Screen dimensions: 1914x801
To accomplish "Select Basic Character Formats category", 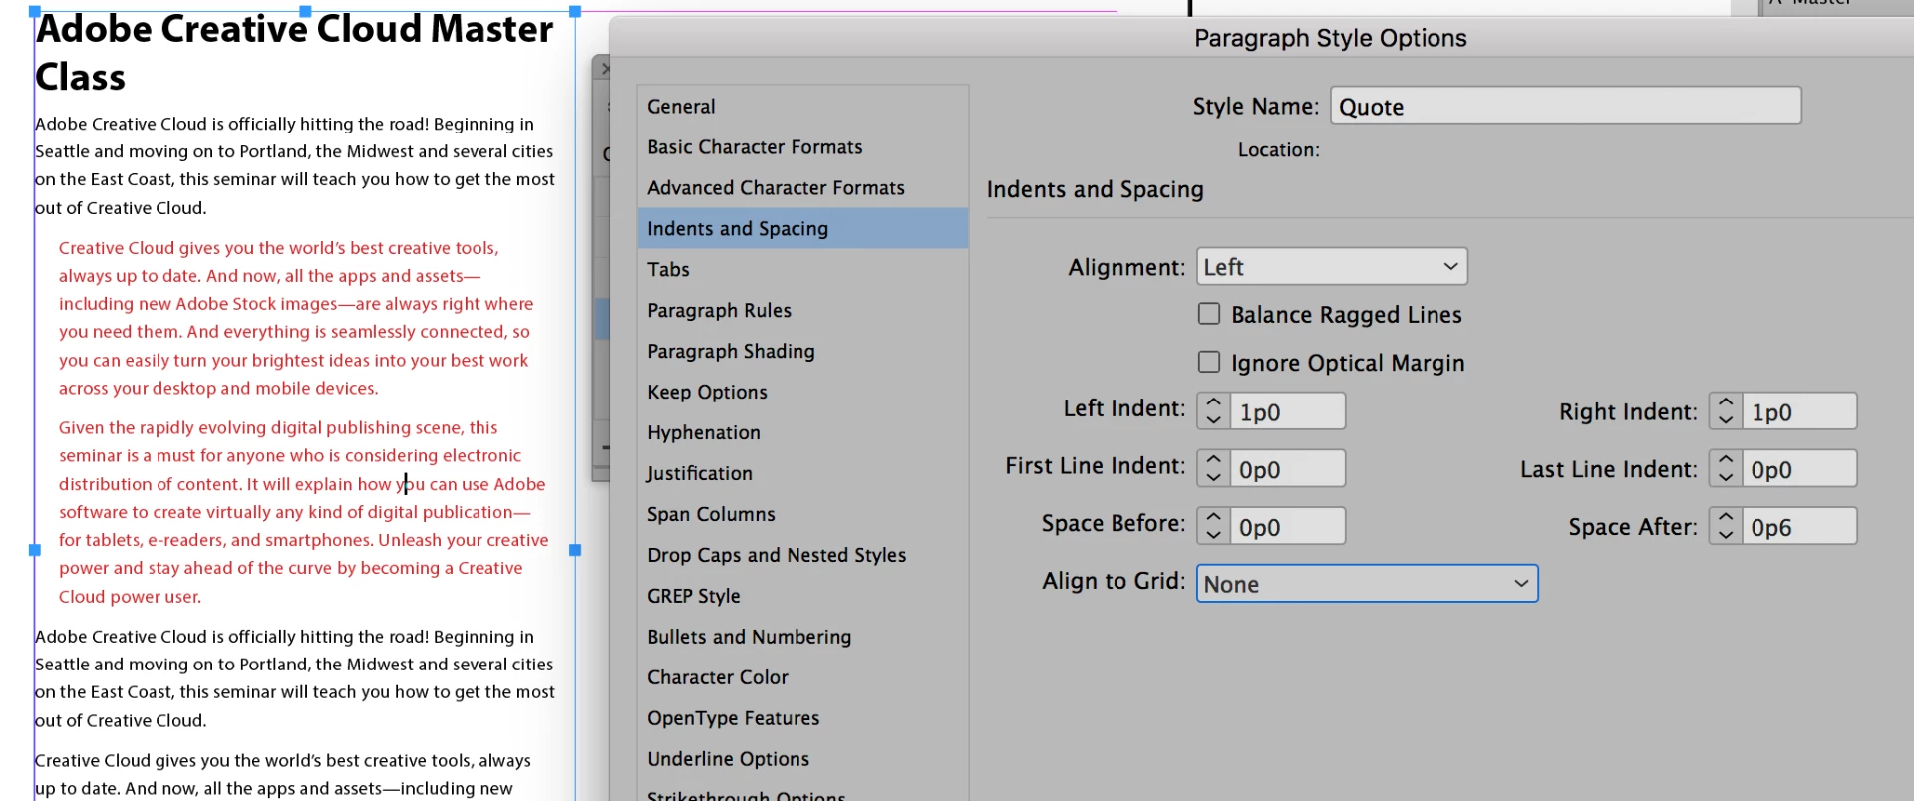I will click(x=802, y=147).
